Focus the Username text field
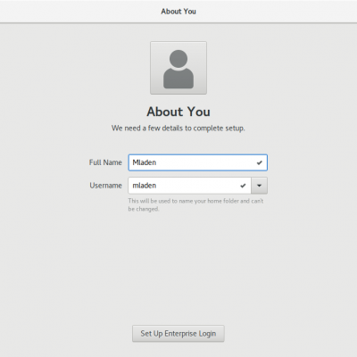This screenshot has height=357, width=357. 190,186
